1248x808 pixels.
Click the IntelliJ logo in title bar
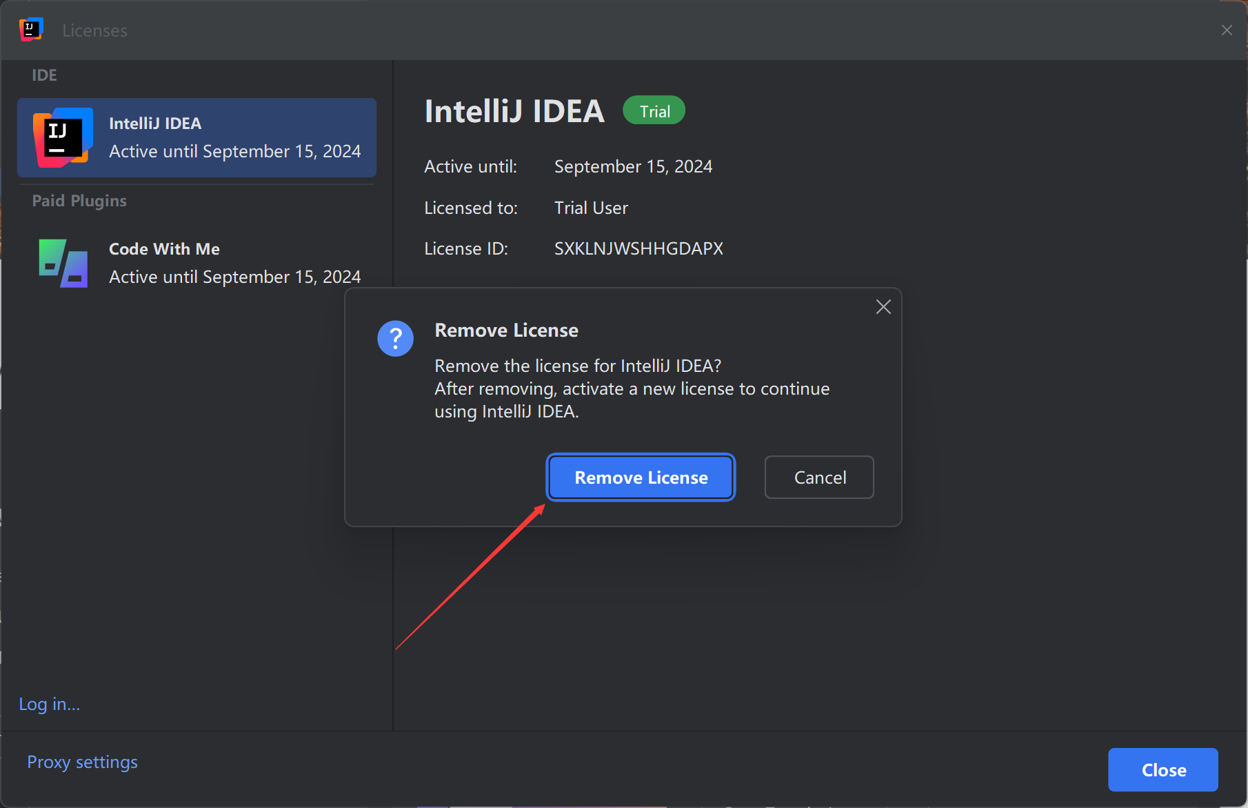31,30
